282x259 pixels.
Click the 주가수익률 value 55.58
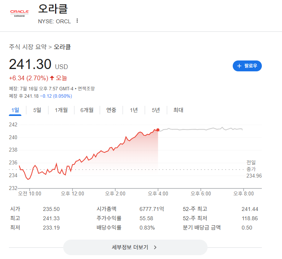(146, 218)
